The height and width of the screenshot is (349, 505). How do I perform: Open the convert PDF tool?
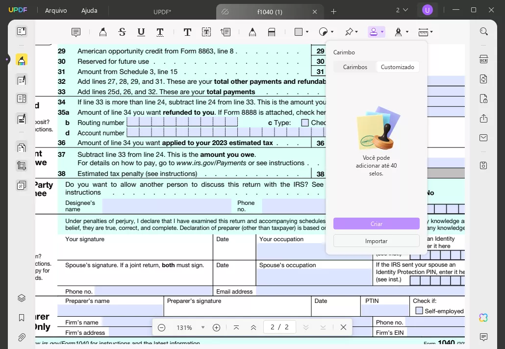484,79
